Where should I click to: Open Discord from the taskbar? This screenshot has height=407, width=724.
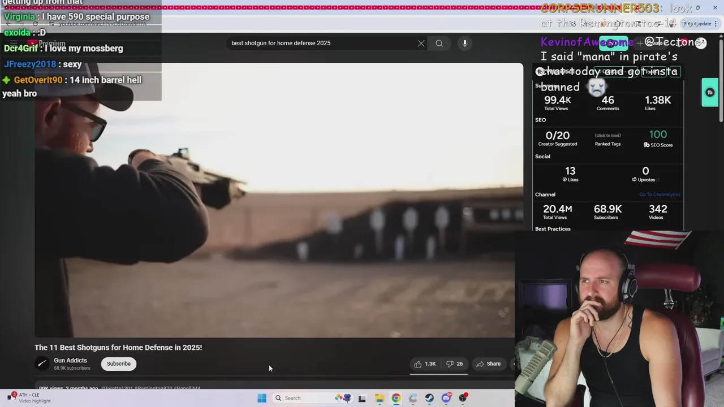tap(446, 398)
